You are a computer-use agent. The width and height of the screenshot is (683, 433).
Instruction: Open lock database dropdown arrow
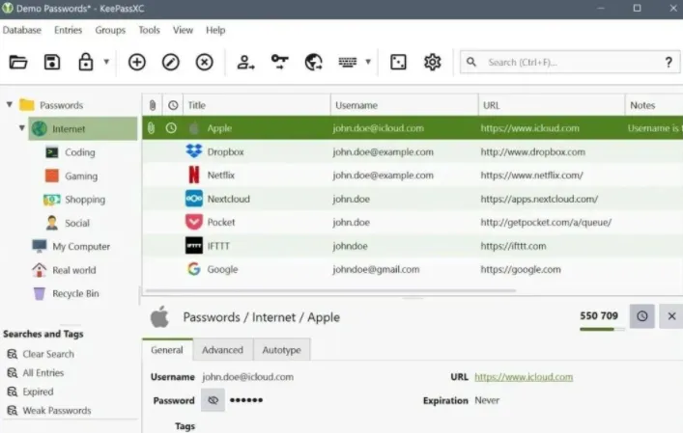pos(106,62)
